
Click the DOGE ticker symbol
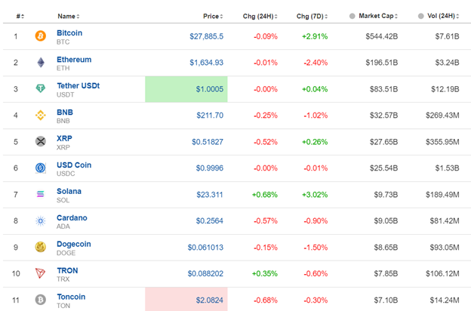tap(66, 253)
